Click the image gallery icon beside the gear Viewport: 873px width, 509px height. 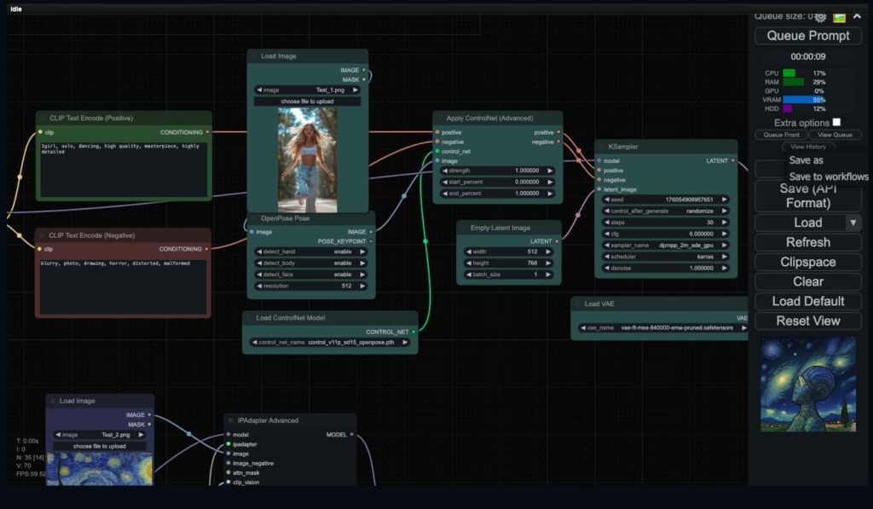click(x=839, y=17)
